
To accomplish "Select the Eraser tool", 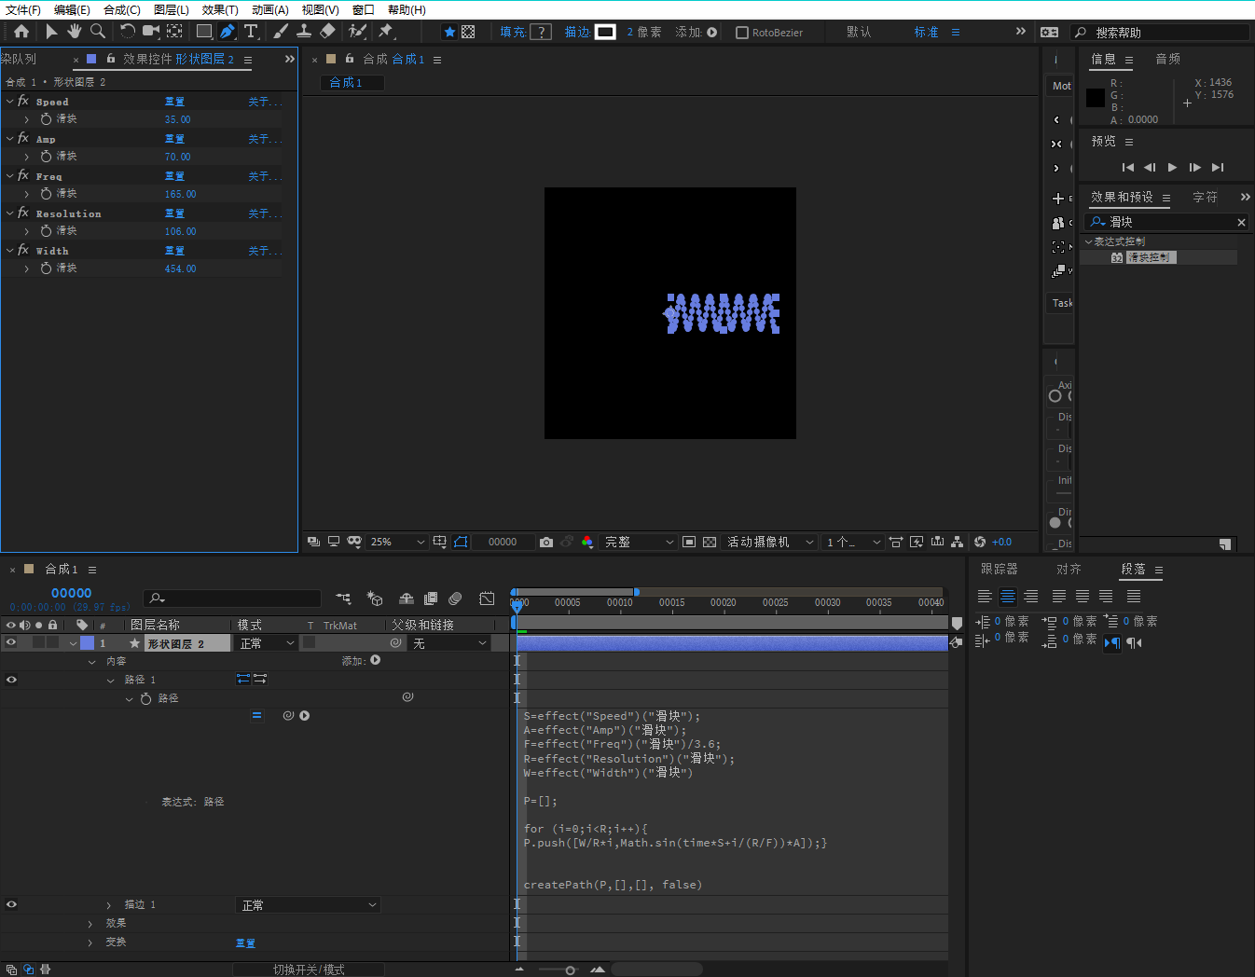I will [x=327, y=32].
